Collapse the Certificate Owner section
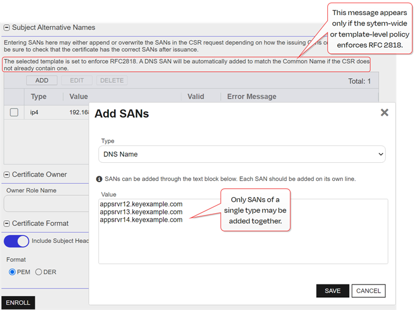 [x=7, y=174]
